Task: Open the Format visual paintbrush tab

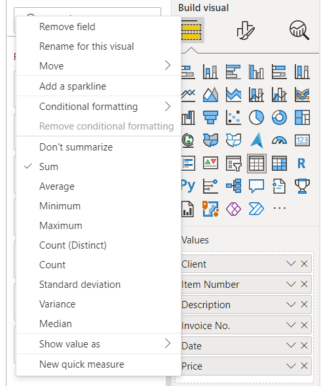Action: [245, 30]
